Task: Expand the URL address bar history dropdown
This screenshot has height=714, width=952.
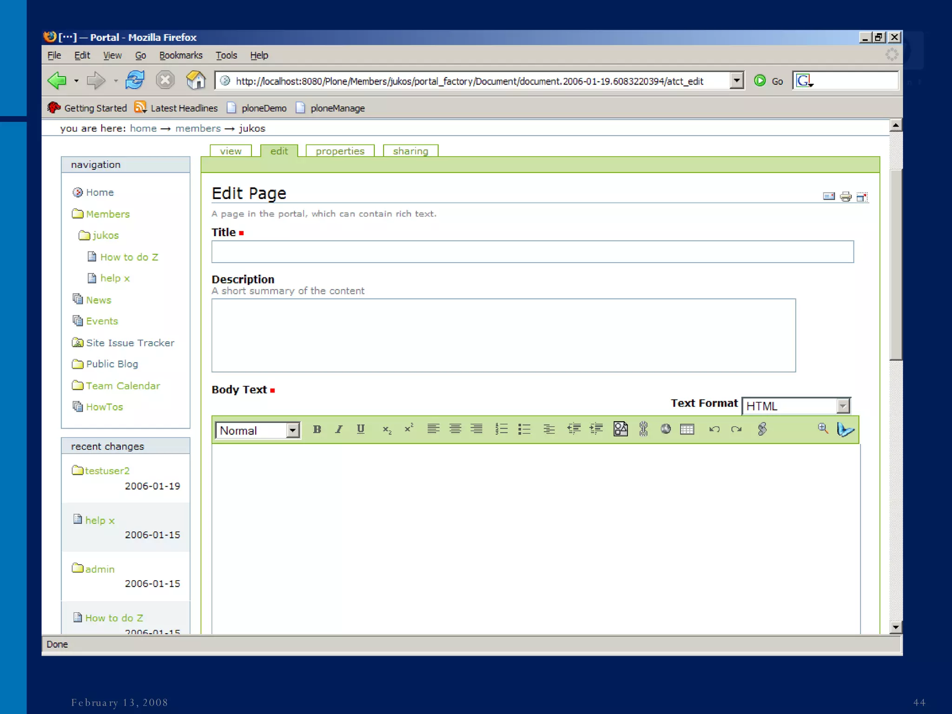Action: (736, 81)
